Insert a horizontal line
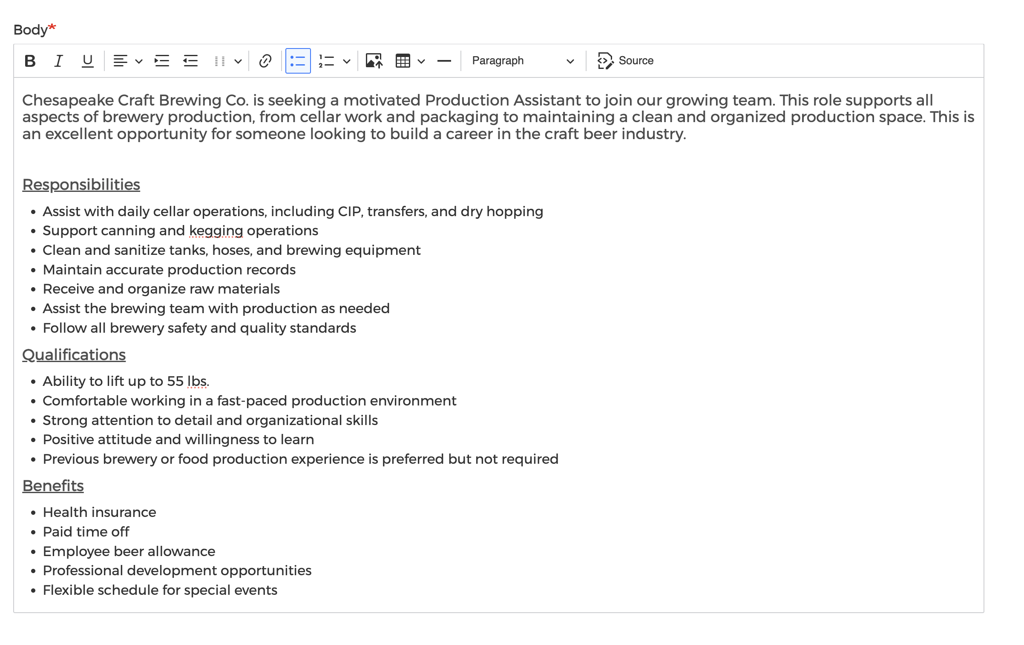The width and height of the screenshot is (1024, 645). (x=444, y=61)
